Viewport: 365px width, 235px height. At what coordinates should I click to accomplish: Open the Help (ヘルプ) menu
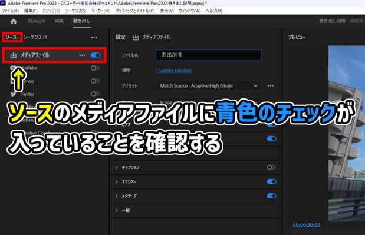(x=214, y=11)
